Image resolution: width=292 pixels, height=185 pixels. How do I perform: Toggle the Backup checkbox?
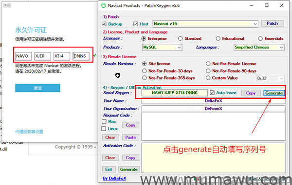[x=104, y=24]
